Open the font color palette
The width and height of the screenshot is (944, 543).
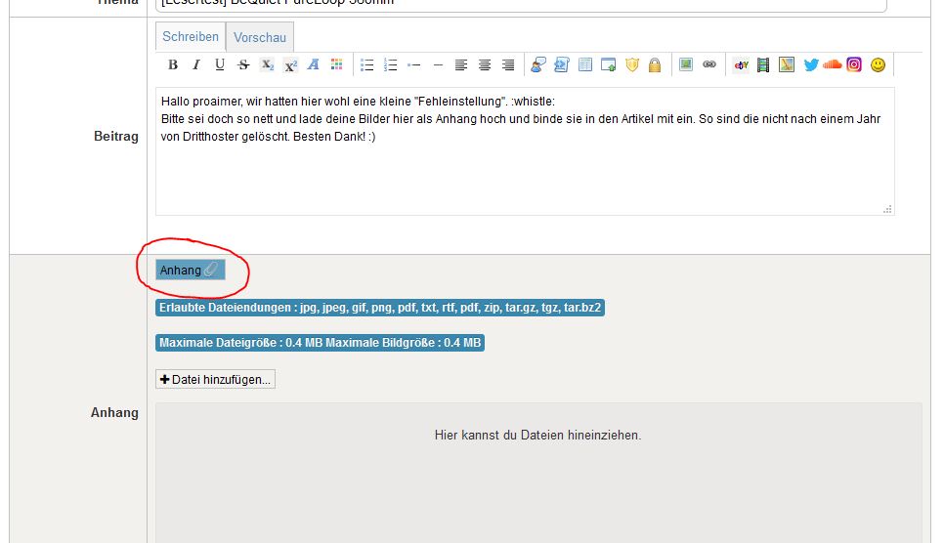[337, 65]
